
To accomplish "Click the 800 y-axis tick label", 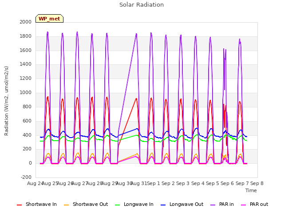I will coord(27,106).
